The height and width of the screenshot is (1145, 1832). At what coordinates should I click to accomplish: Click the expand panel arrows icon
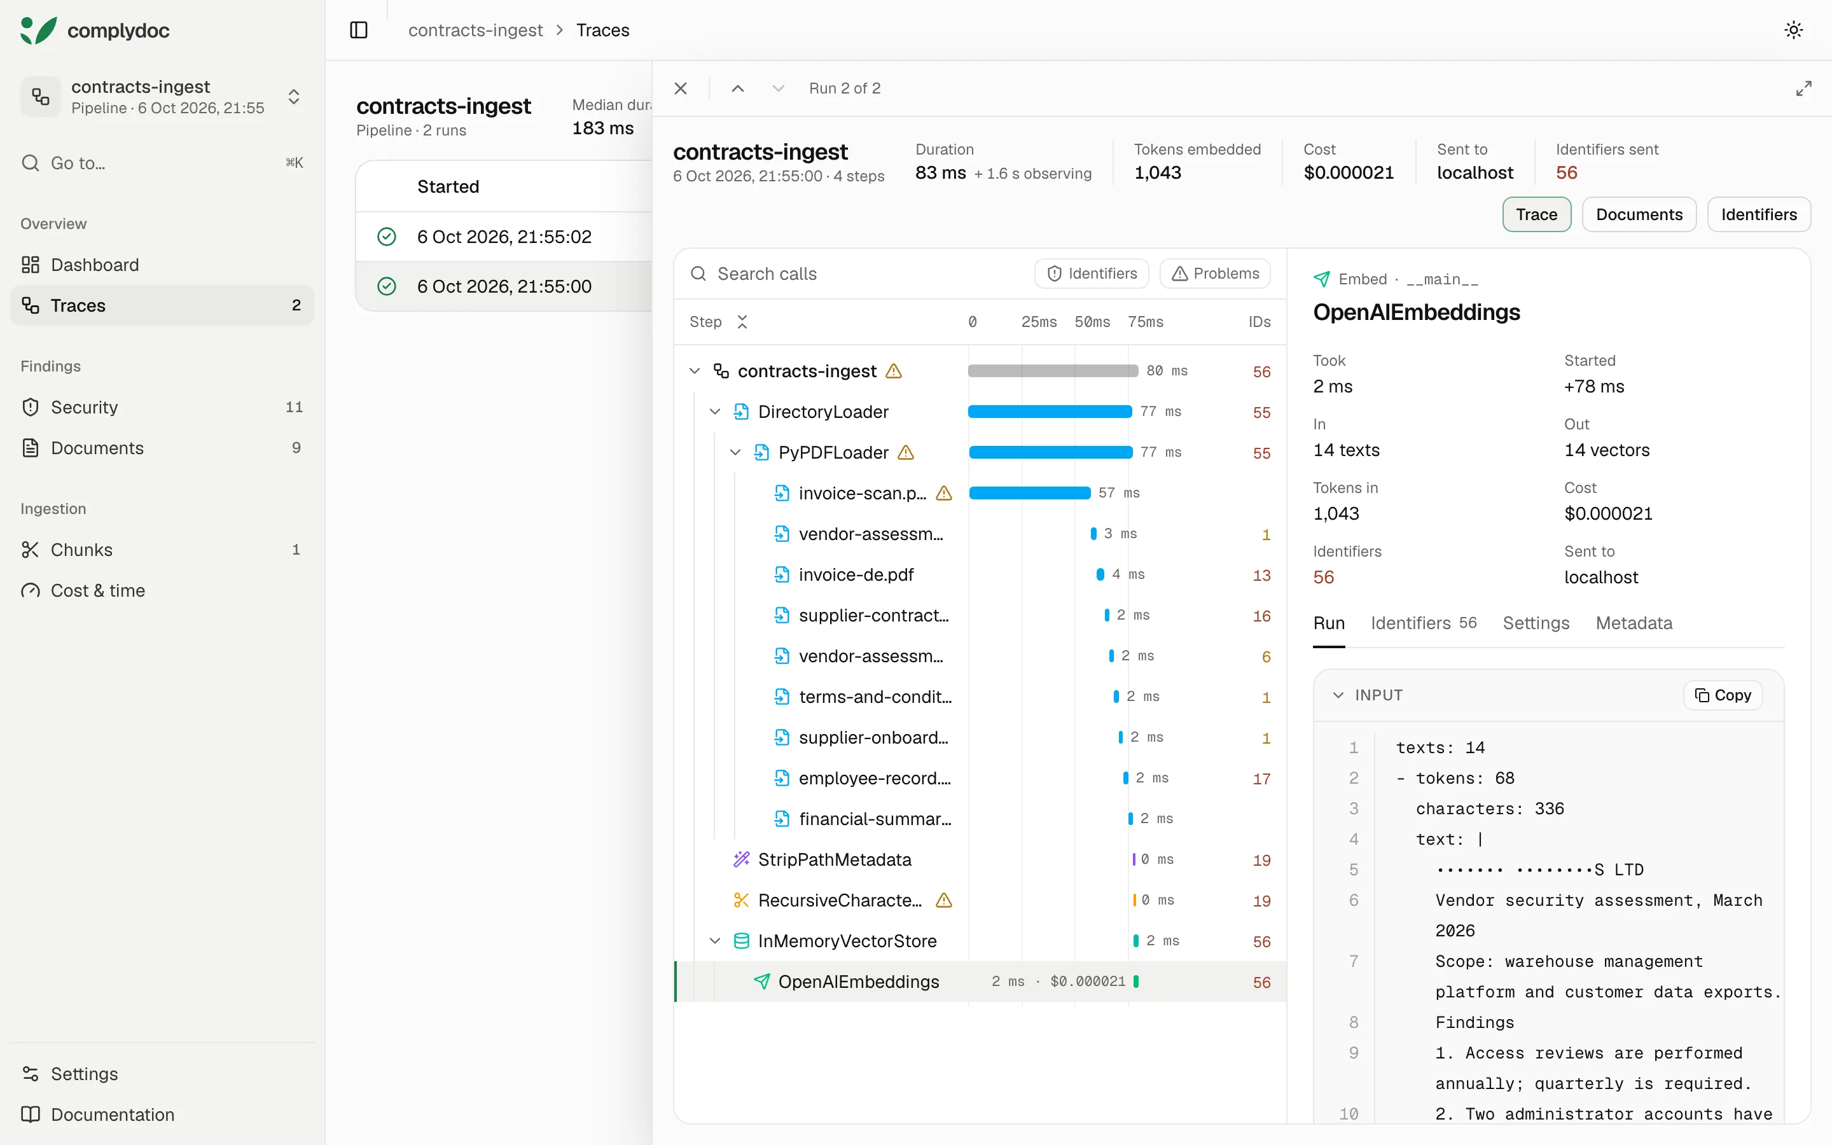(x=1803, y=88)
